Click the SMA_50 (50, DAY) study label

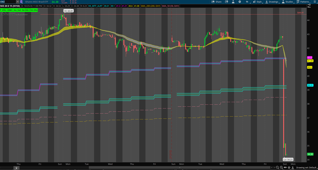coord(171,6)
